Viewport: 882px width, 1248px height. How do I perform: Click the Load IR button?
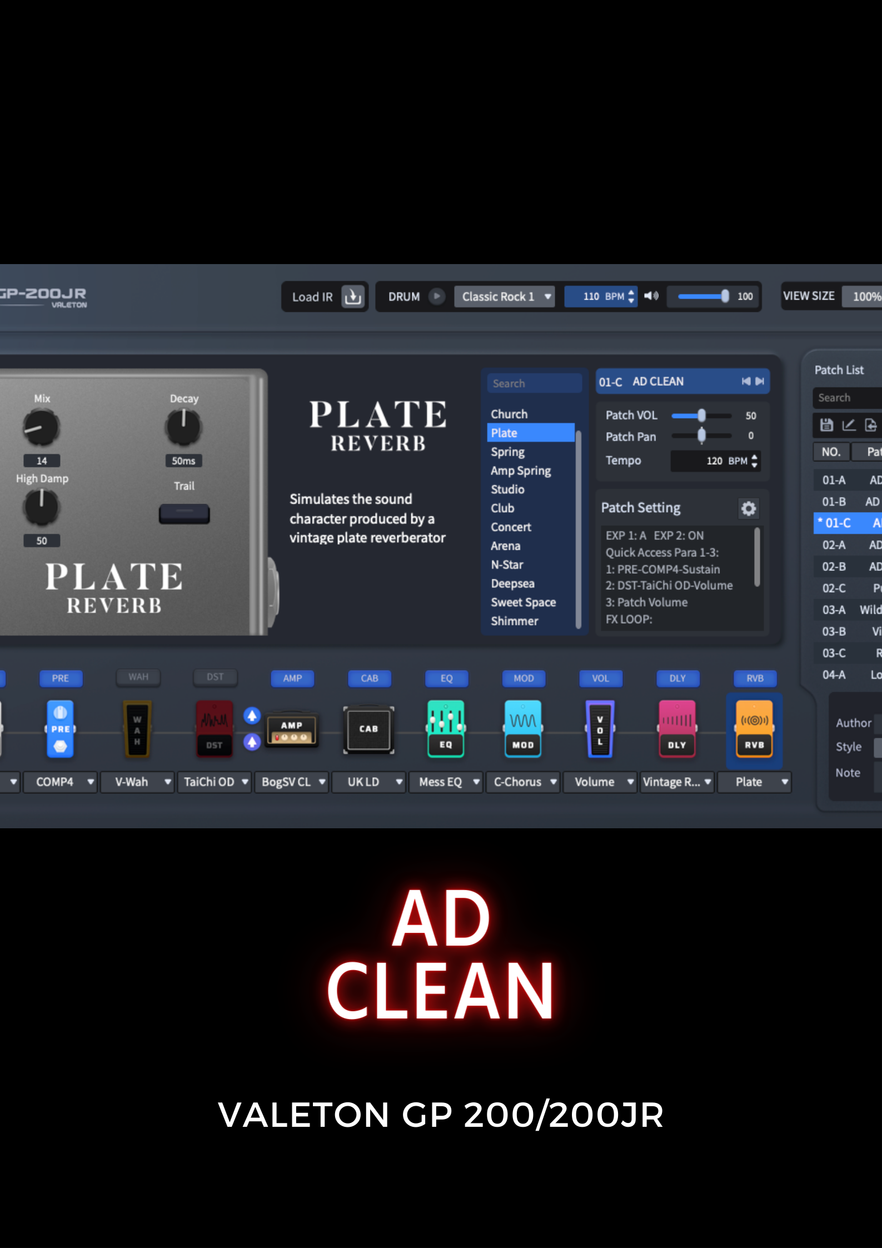pos(325,297)
